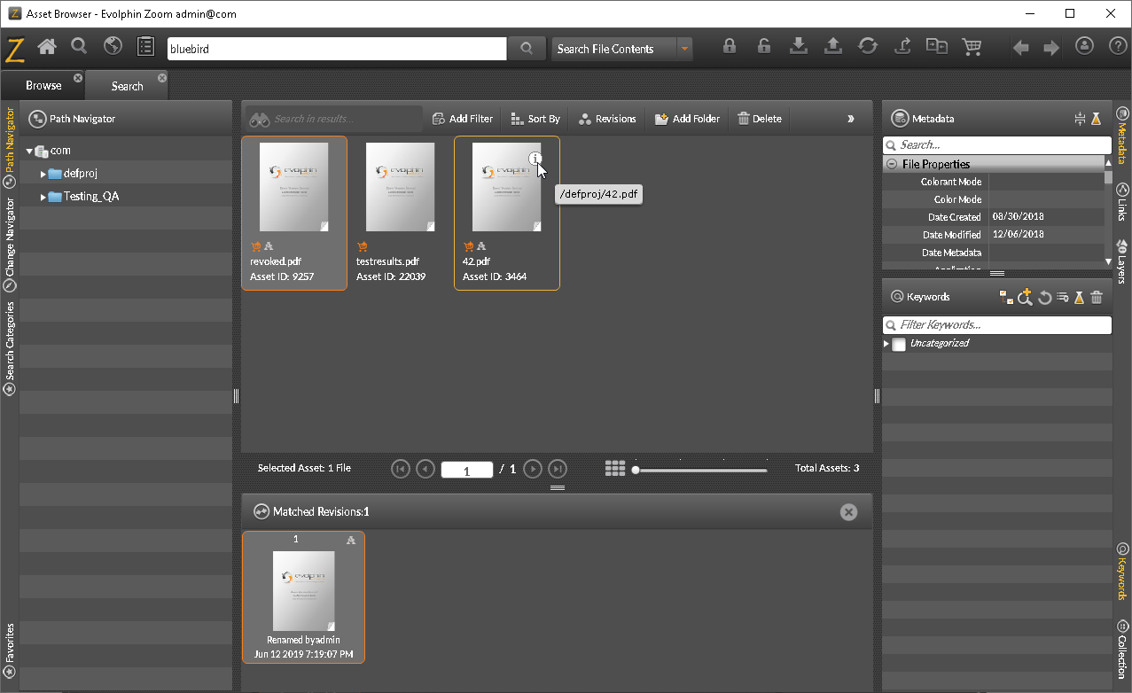
Task: Click the flask icon in Keywords header
Action: click(x=1079, y=298)
